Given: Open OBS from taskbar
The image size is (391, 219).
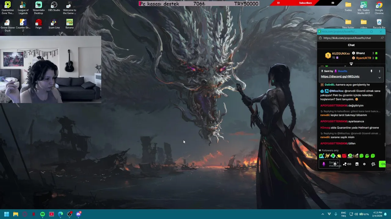Looking at the screenshot, I should 70,214.
